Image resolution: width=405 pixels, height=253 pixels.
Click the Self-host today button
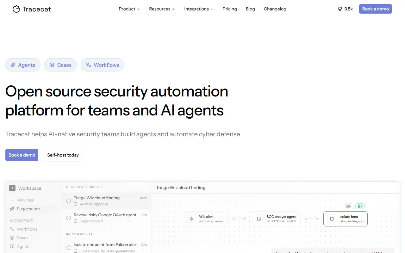point(63,155)
